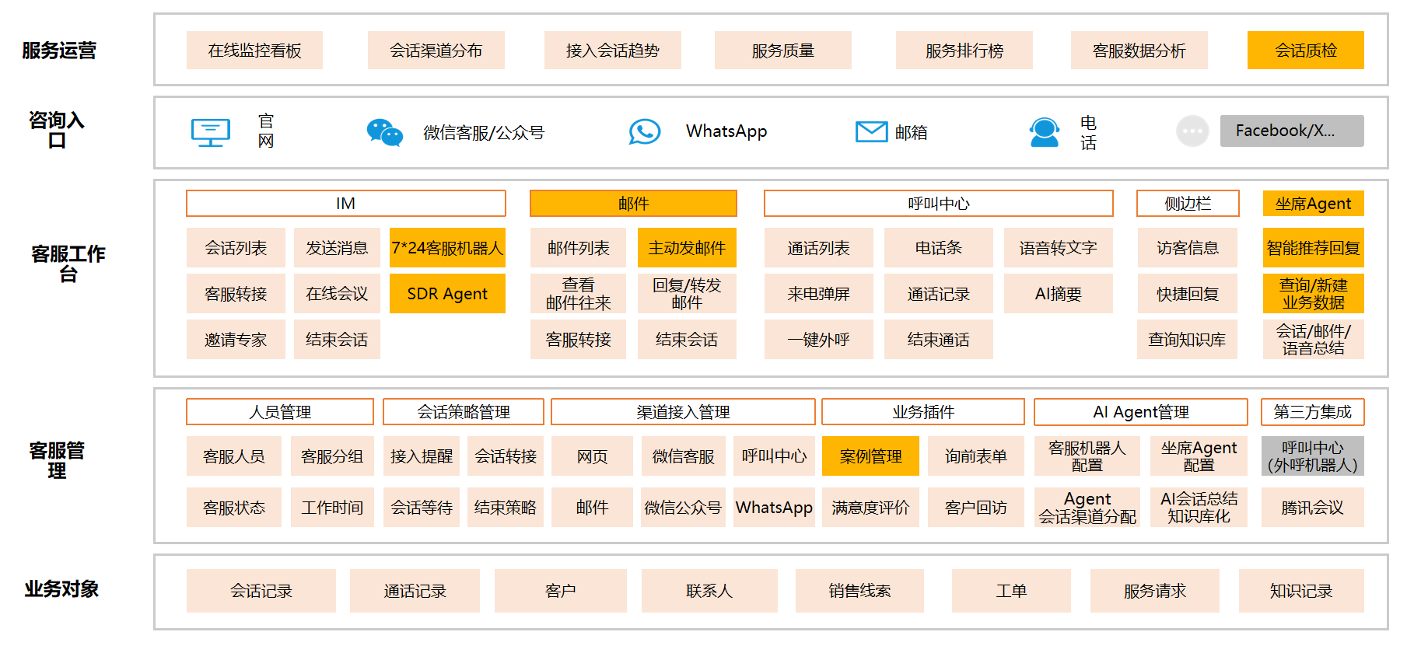Screen dimensions: 1414x646
Task: Click the IM section header
Action: click(x=346, y=204)
